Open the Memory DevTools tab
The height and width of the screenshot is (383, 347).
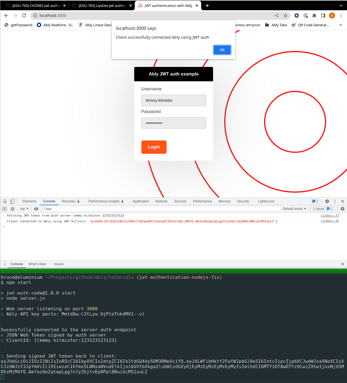[x=224, y=201]
